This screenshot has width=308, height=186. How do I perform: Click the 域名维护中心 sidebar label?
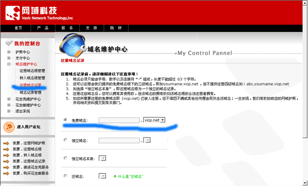point(26,64)
